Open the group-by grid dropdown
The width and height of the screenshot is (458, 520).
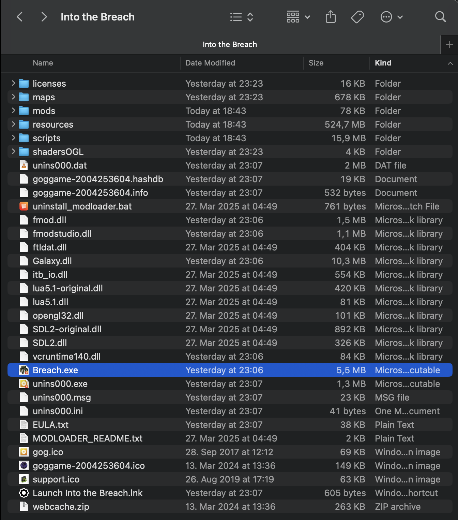(298, 17)
